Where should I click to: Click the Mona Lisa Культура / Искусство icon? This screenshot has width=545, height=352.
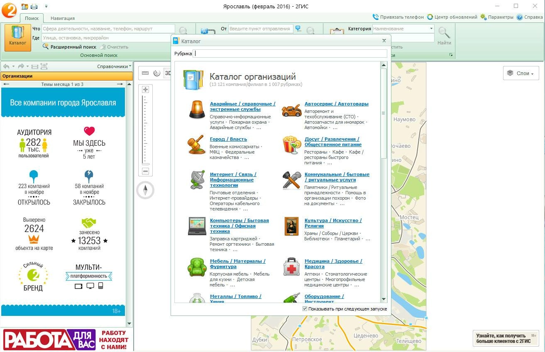[291, 226]
